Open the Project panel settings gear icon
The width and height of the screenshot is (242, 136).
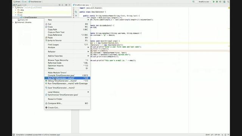tap(66, 5)
